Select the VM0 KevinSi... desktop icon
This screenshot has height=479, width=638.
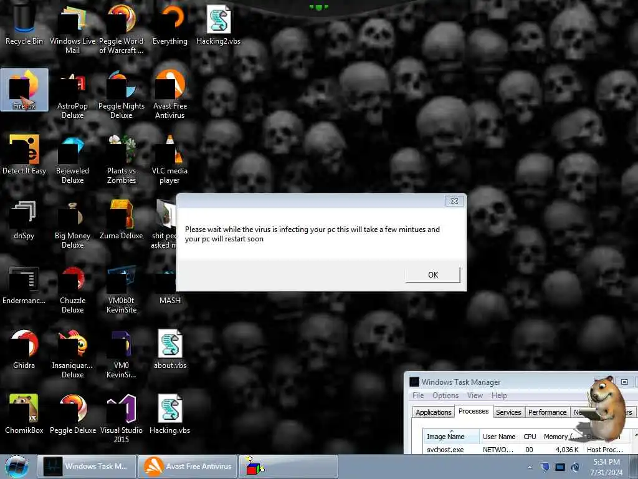click(121, 354)
